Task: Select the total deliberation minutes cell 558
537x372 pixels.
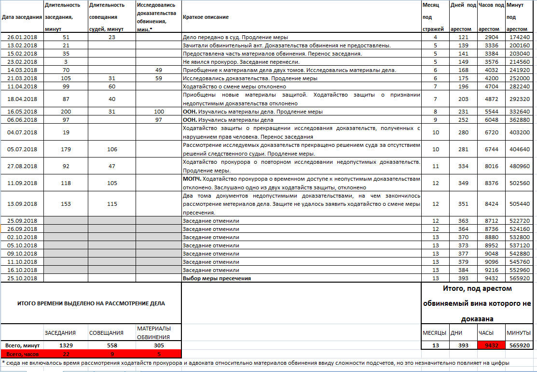Action: click(x=112, y=345)
